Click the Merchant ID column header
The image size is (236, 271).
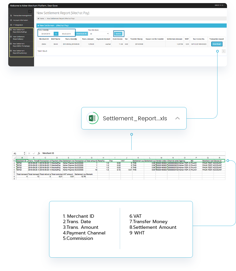tap(44, 39)
